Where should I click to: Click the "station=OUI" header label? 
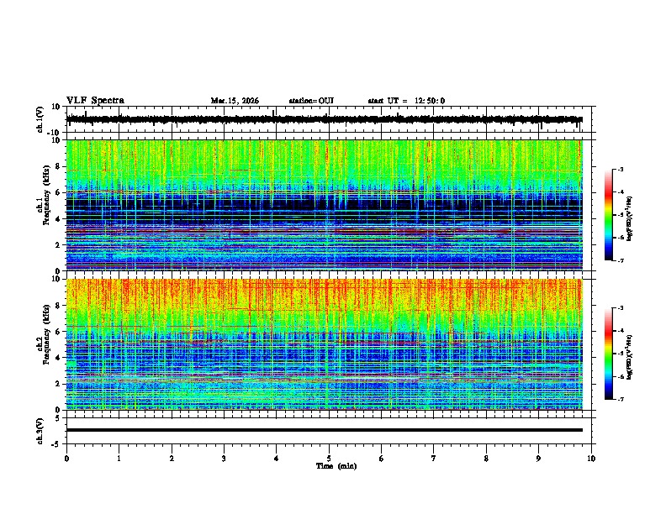point(311,101)
